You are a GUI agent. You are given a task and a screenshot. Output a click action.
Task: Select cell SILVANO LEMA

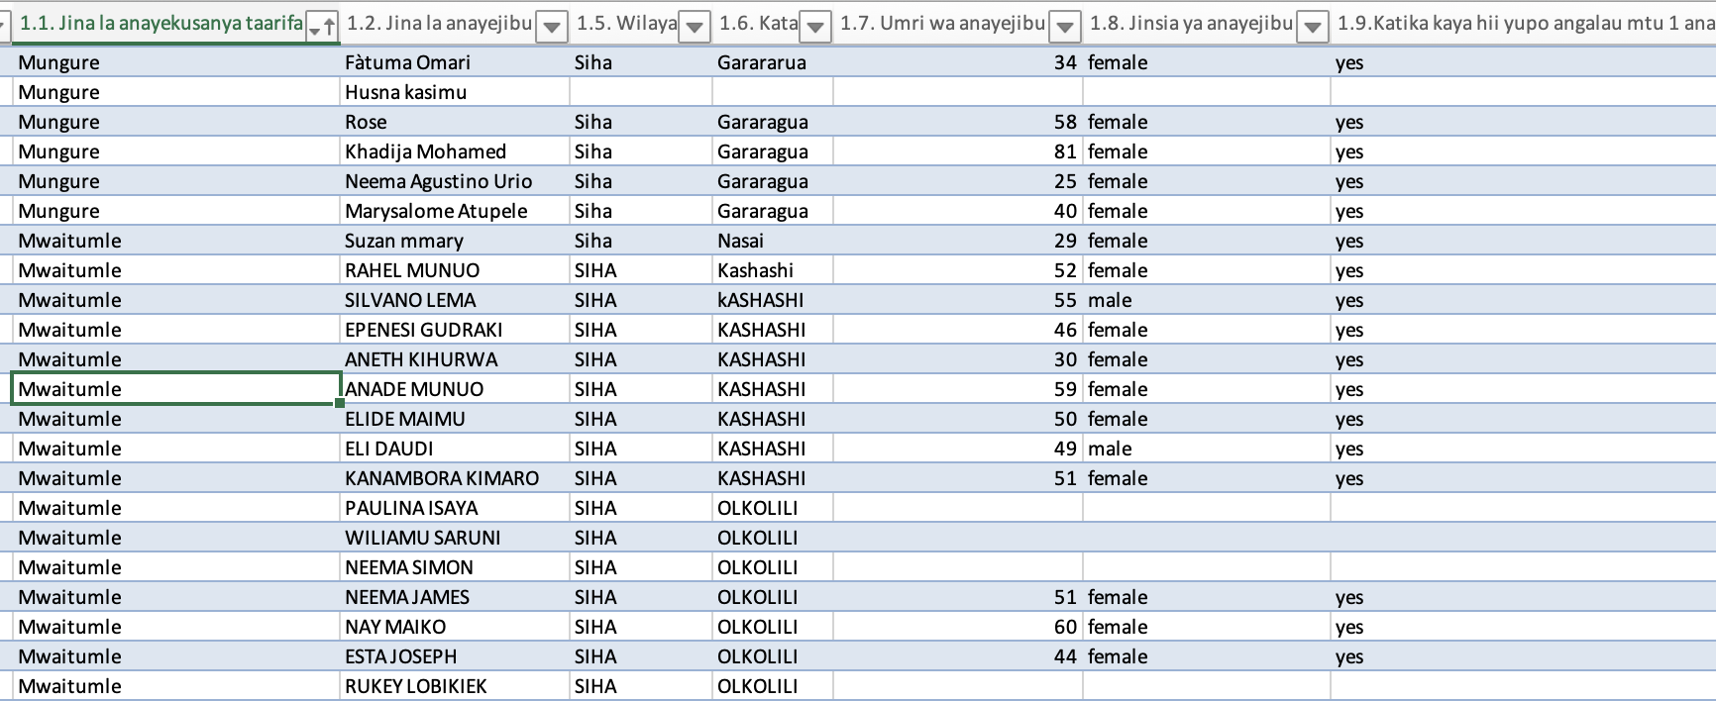point(456,300)
